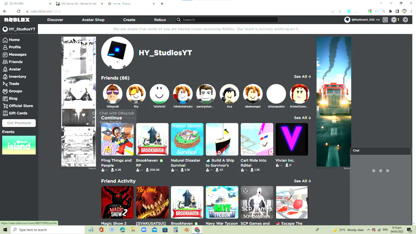The height and width of the screenshot is (234, 416).
Task: Open Chrome from the taskbar
Action: click(x=197, y=230)
